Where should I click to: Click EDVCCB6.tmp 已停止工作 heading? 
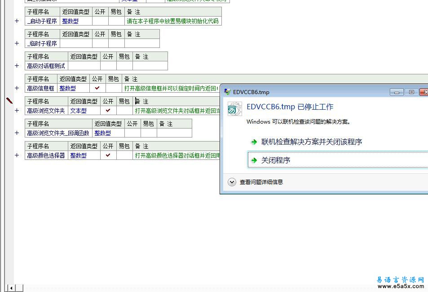(x=290, y=107)
